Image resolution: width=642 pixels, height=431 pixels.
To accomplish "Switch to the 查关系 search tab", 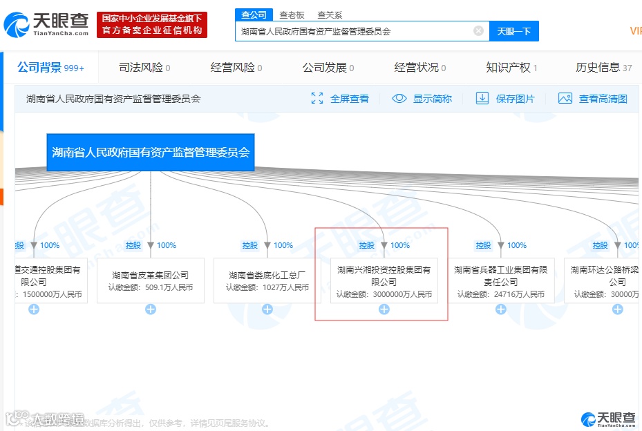I will 330,15.
